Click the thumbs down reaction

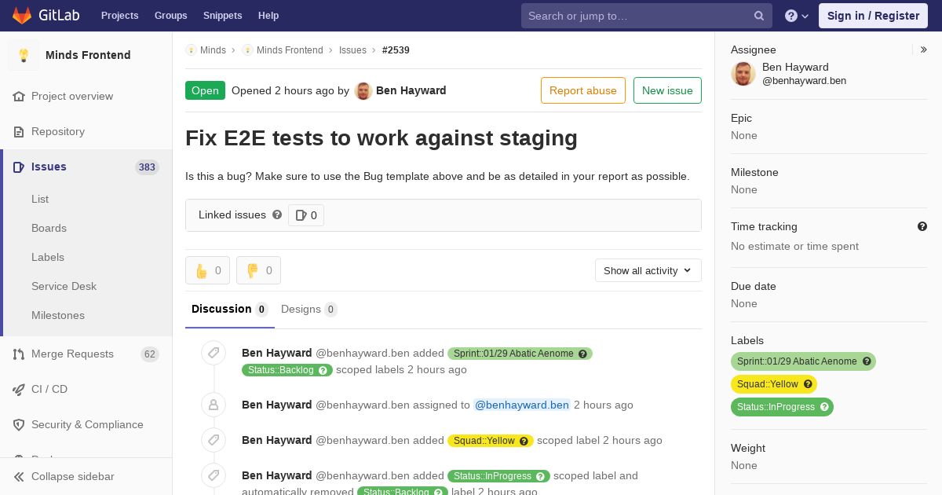click(258, 270)
